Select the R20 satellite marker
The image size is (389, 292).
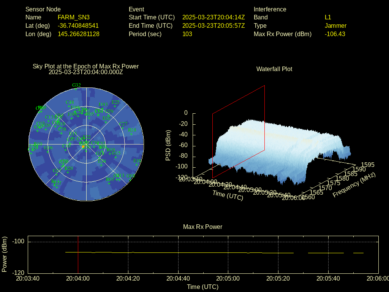[x=68, y=172]
